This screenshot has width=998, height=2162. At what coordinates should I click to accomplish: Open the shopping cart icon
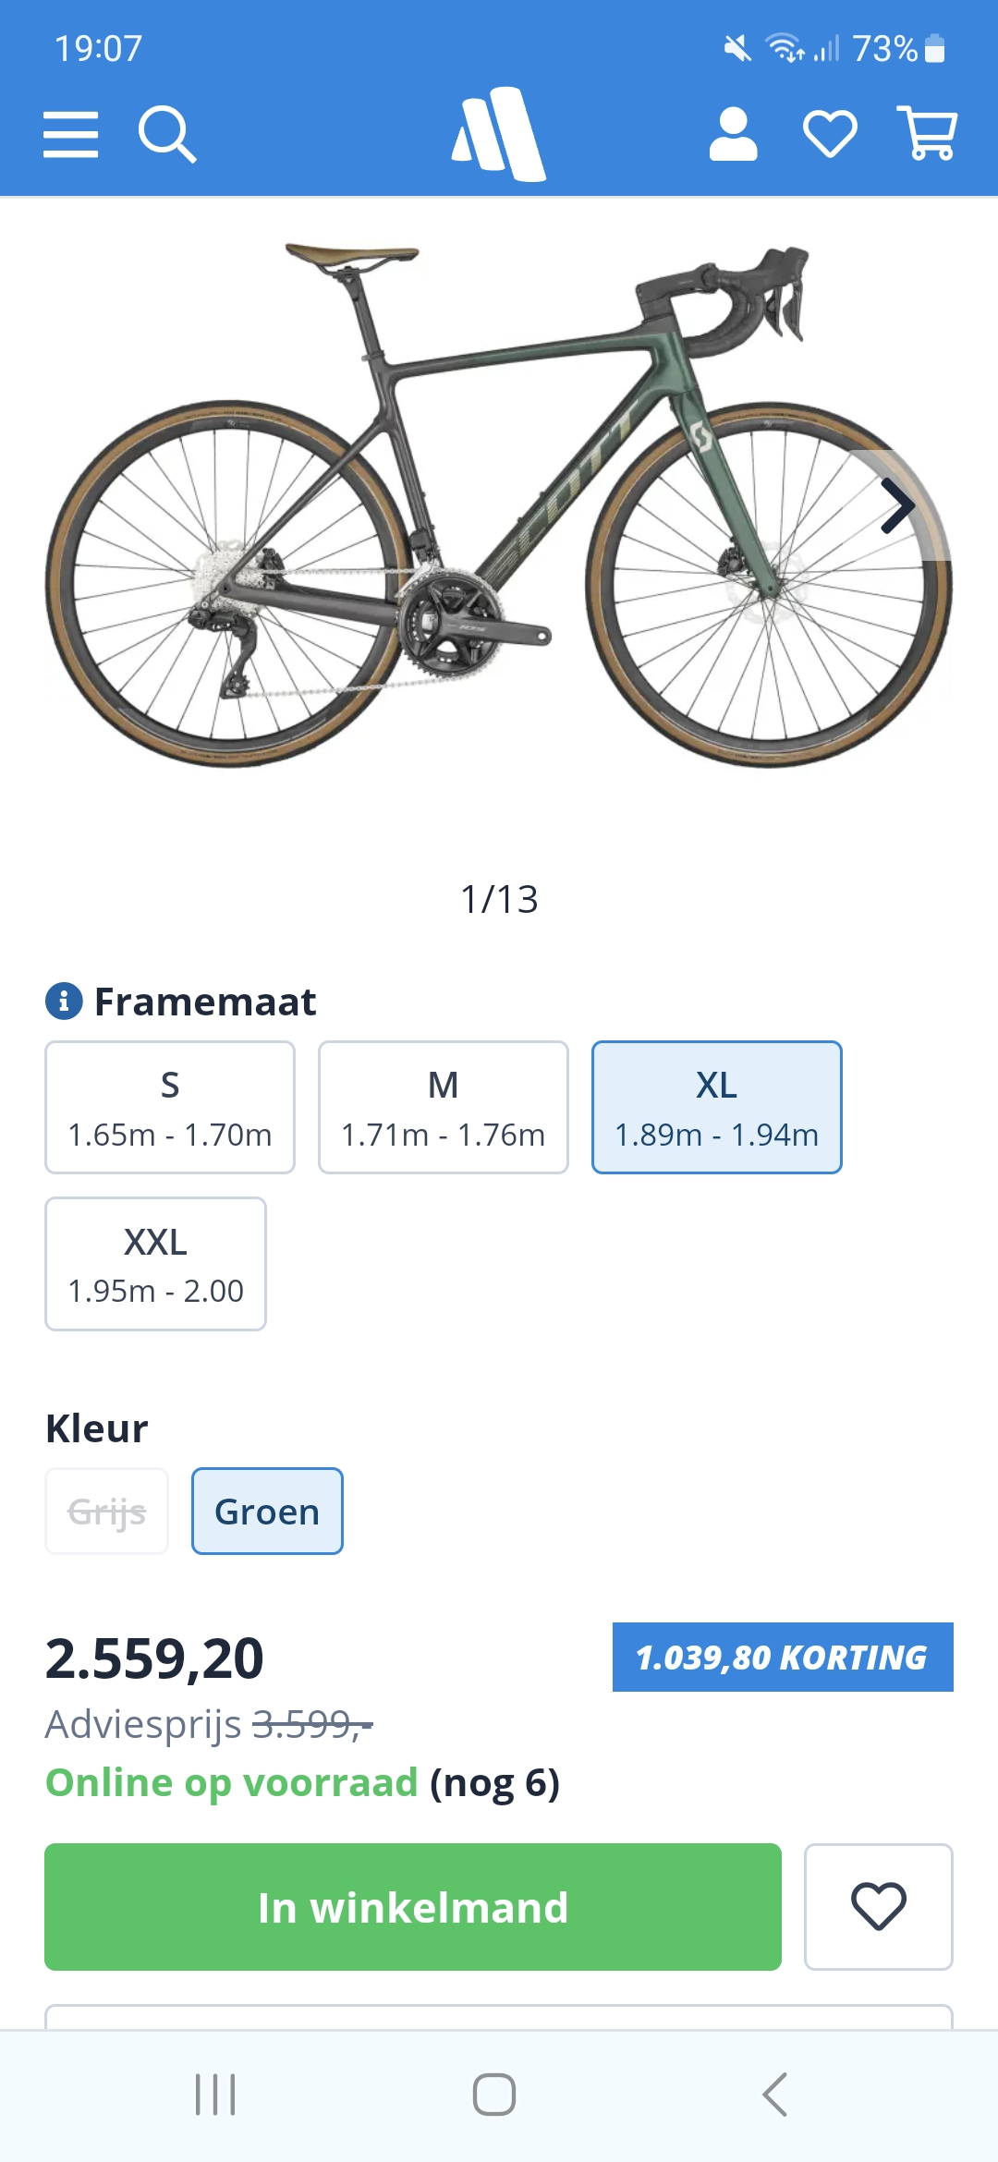point(927,135)
